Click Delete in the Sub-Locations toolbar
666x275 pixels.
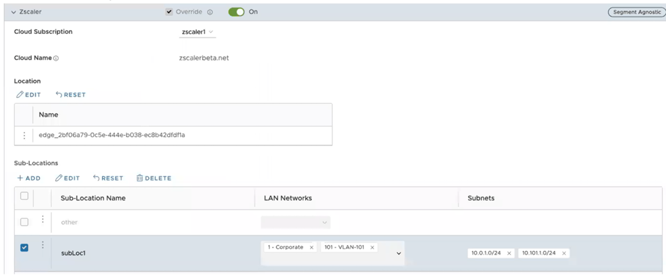tap(153, 178)
